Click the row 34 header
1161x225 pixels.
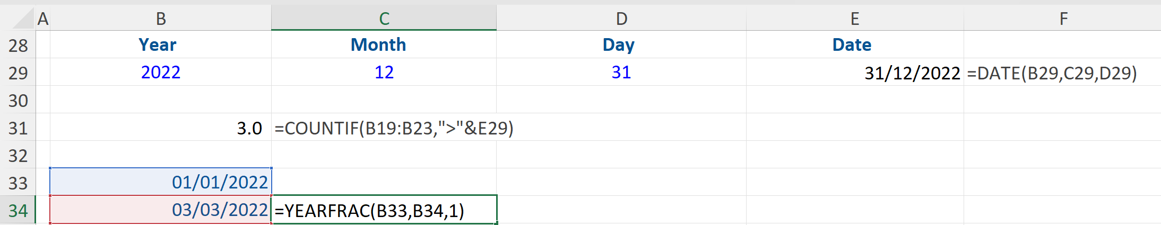click(x=18, y=211)
